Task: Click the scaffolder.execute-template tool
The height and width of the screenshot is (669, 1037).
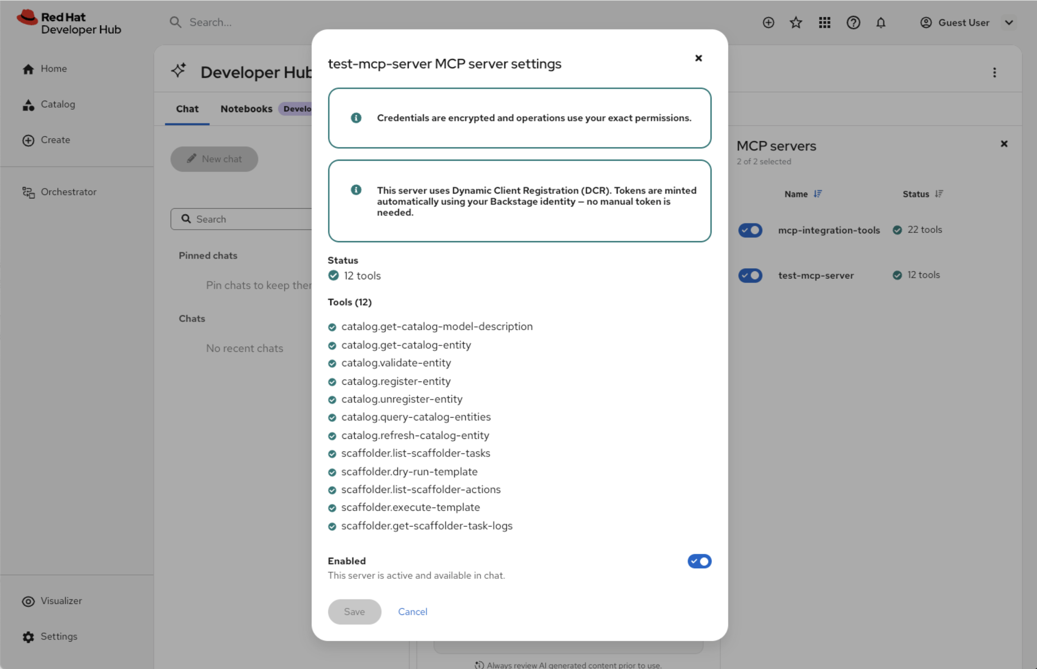Action: click(x=411, y=507)
